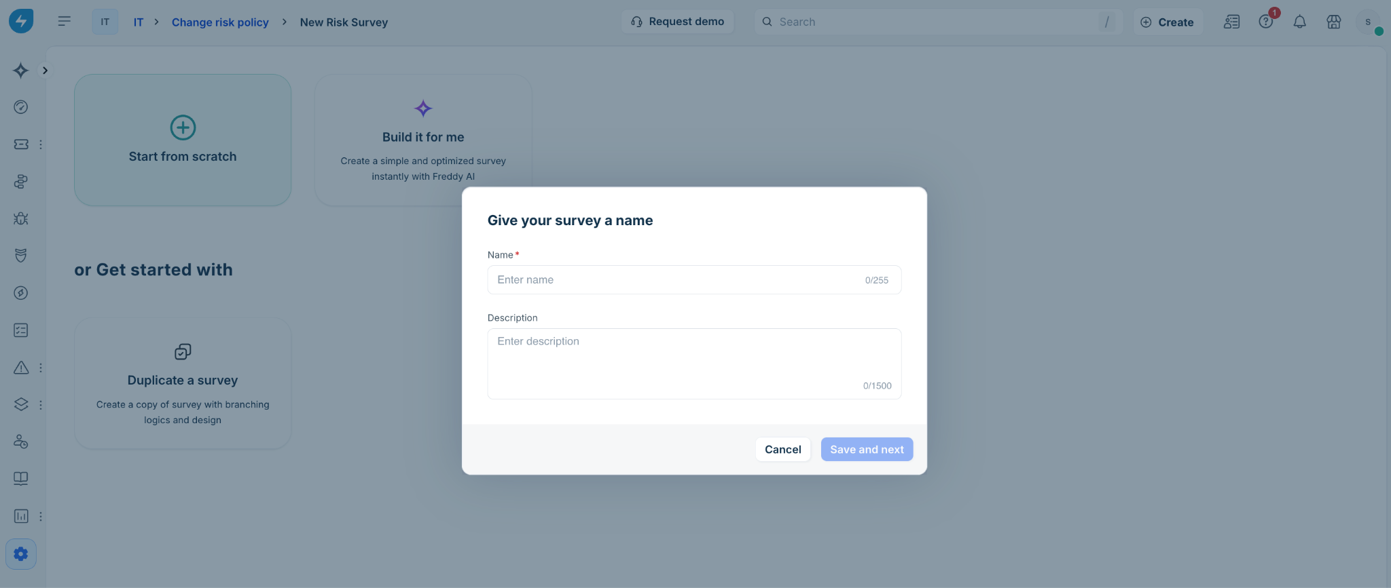The width and height of the screenshot is (1391, 588).
Task: Select the IT workspace breadcrumb
Action: tap(138, 22)
